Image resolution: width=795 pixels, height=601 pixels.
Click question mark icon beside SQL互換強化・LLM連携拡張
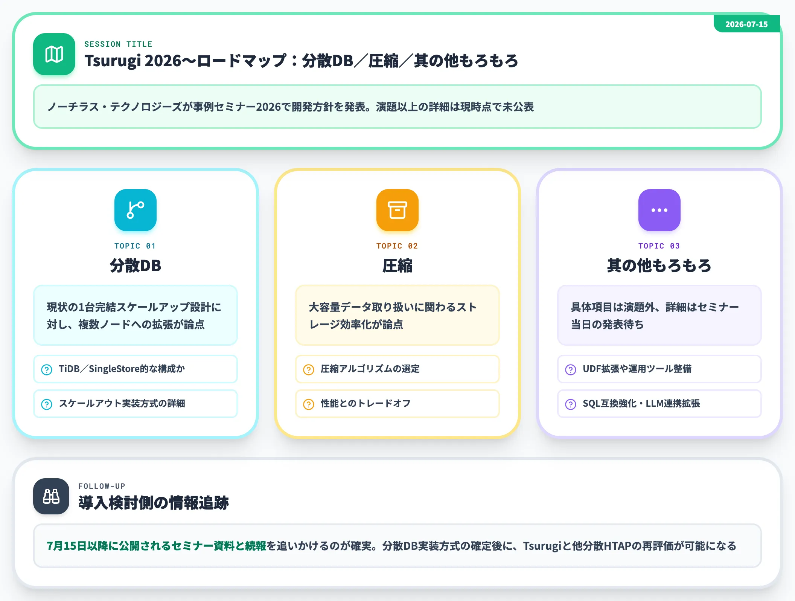571,404
